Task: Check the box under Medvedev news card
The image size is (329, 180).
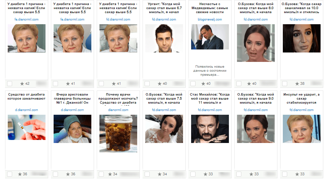Action: click(x=193, y=84)
